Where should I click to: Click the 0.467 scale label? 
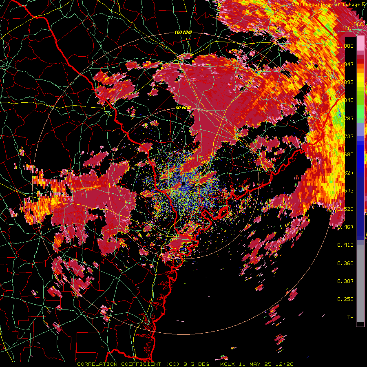click(345, 227)
